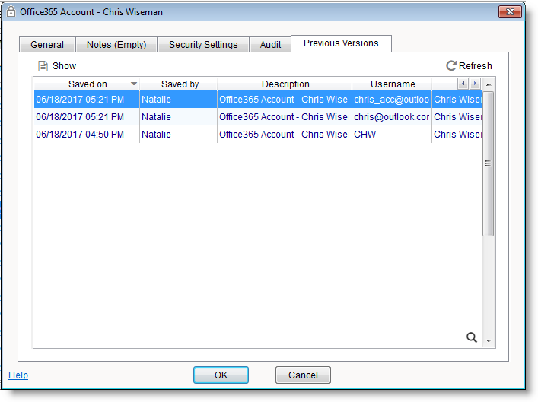Close the Office365 Account dialog window
The width and height of the screenshot is (538, 402).
tap(509, 12)
